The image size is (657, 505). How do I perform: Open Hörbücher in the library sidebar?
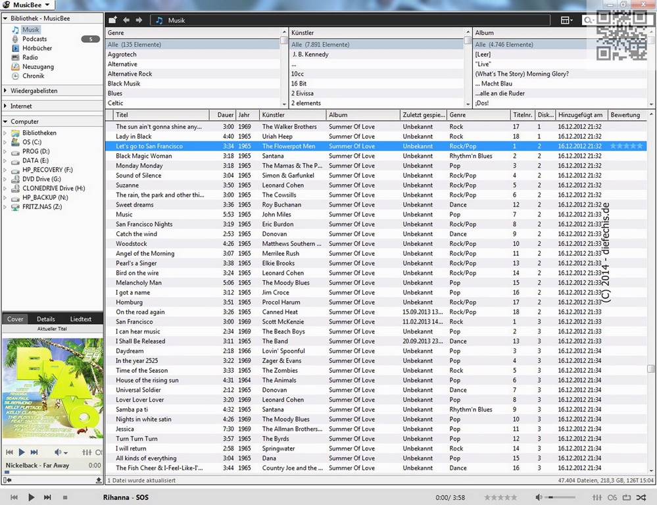pyautogui.click(x=37, y=48)
